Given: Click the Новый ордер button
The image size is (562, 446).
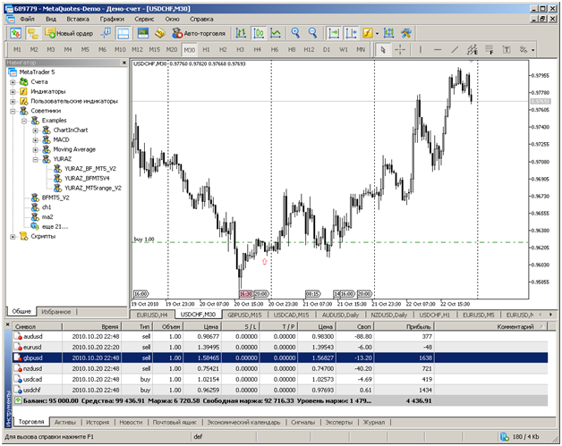Looking at the screenshot, I should pyautogui.click(x=69, y=33).
